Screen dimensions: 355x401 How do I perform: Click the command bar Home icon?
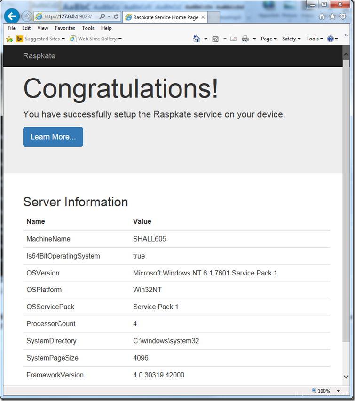click(197, 39)
